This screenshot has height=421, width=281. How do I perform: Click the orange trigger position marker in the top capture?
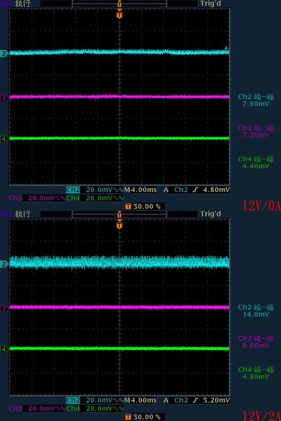point(120,14)
